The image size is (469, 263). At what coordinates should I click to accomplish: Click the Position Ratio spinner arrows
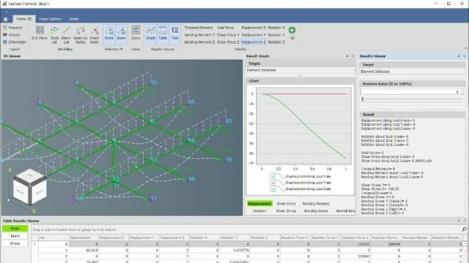pos(462,92)
